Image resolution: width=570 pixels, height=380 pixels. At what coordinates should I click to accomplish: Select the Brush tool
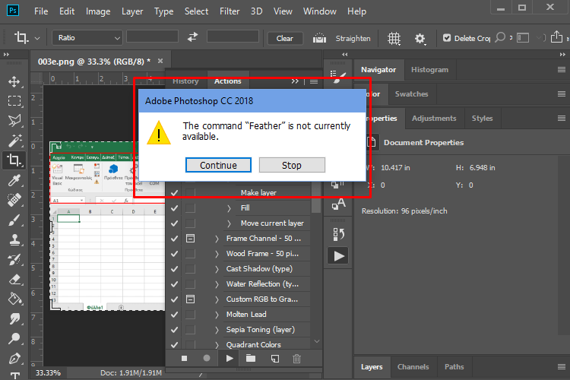pyautogui.click(x=14, y=220)
